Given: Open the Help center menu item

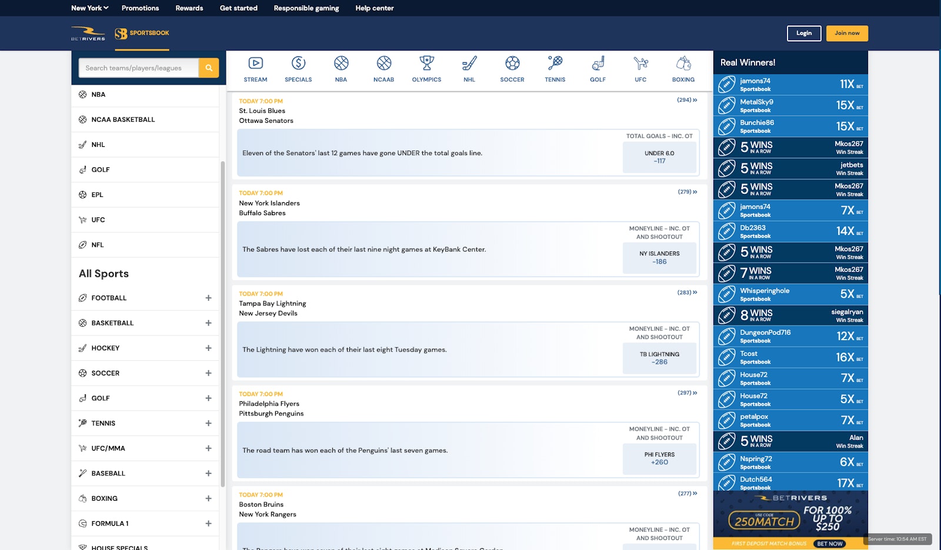Looking at the screenshot, I should (374, 8).
